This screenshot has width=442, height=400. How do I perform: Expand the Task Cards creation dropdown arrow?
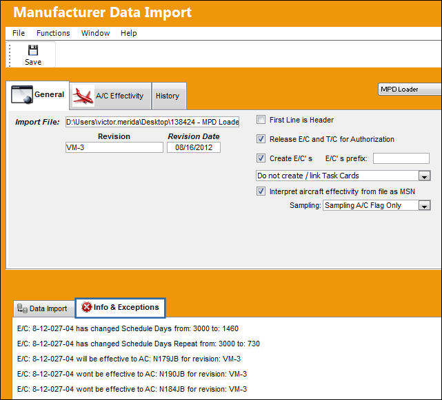[x=424, y=176]
